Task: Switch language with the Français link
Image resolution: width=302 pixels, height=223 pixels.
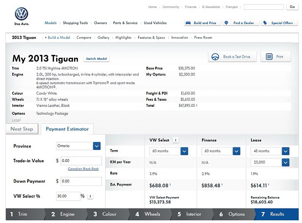Action: click(x=232, y=7)
